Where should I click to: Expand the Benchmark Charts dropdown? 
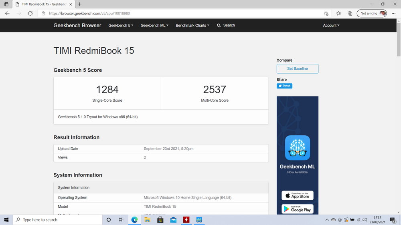click(192, 25)
